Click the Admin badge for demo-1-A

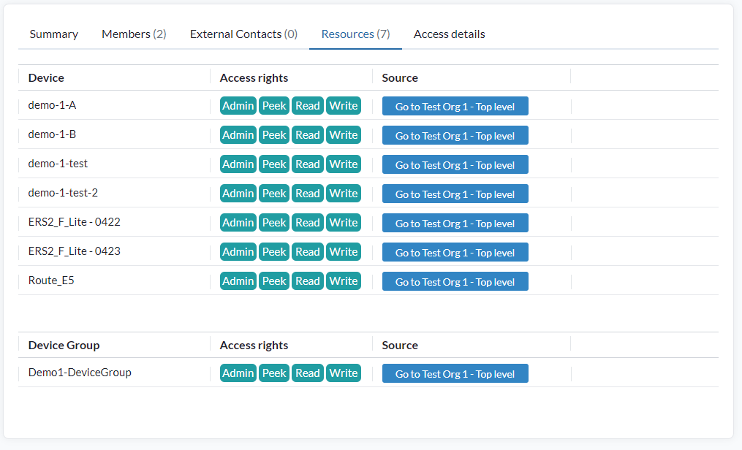(x=238, y=105)
